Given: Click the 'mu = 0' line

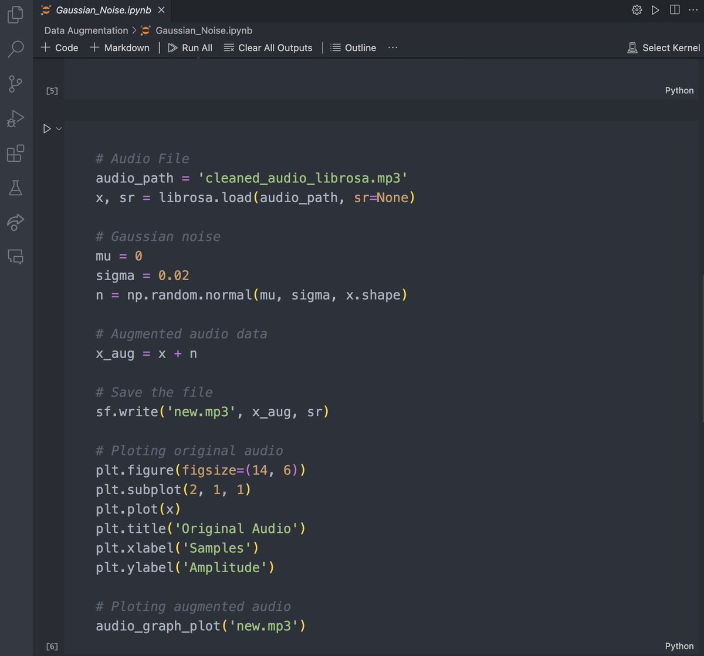Looking at the screenshot, I should point(119,256).
